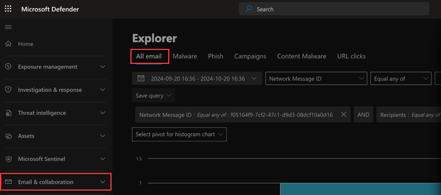This screenshot has height=195, width=441.
Task: Expand Microsoft Sentinel chevron
Action: [x=103, y=159]
